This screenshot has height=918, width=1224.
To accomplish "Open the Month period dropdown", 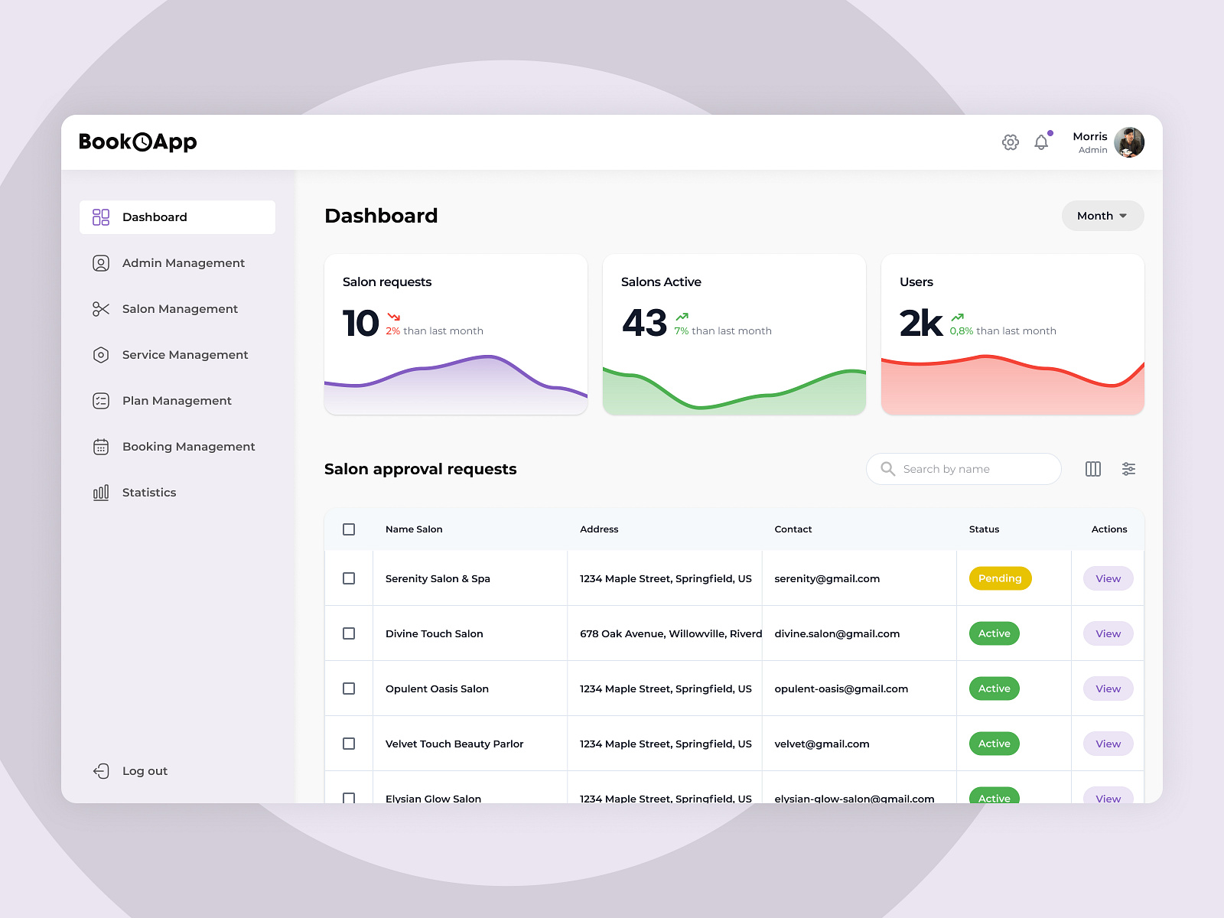I will pyautogui.click(x=1102, y=216).
